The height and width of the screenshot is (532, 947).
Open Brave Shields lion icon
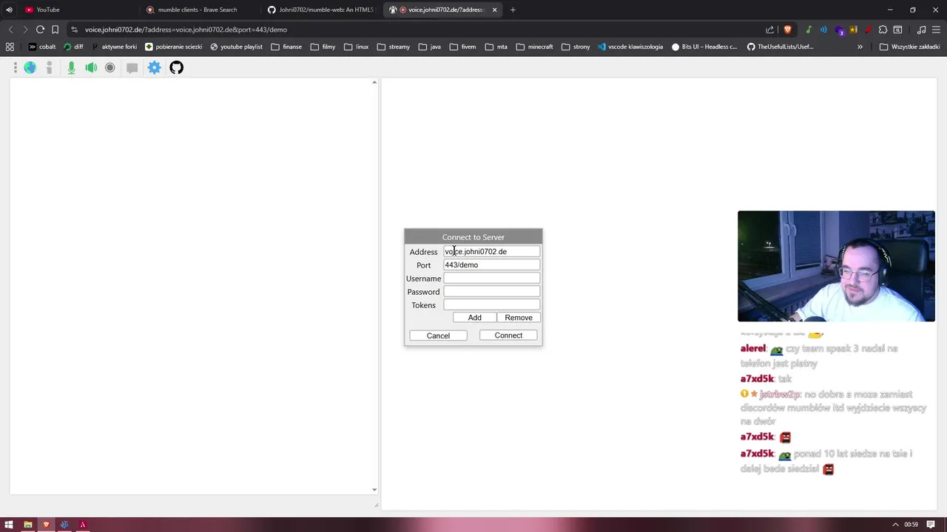tap(787, 30)
